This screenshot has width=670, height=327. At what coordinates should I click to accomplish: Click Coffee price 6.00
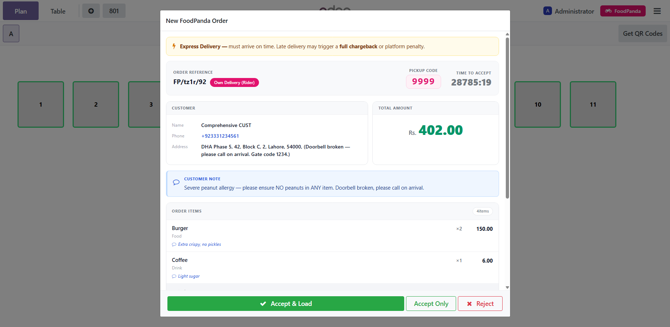pos(487,261)
